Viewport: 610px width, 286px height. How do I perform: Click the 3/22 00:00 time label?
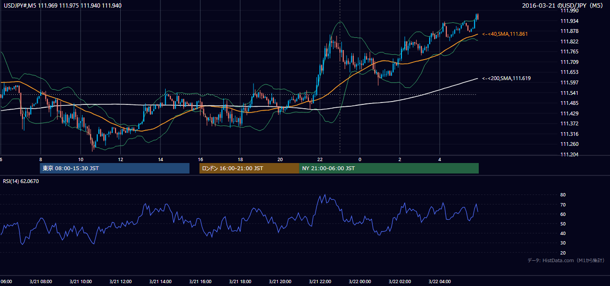pos(360,282)
